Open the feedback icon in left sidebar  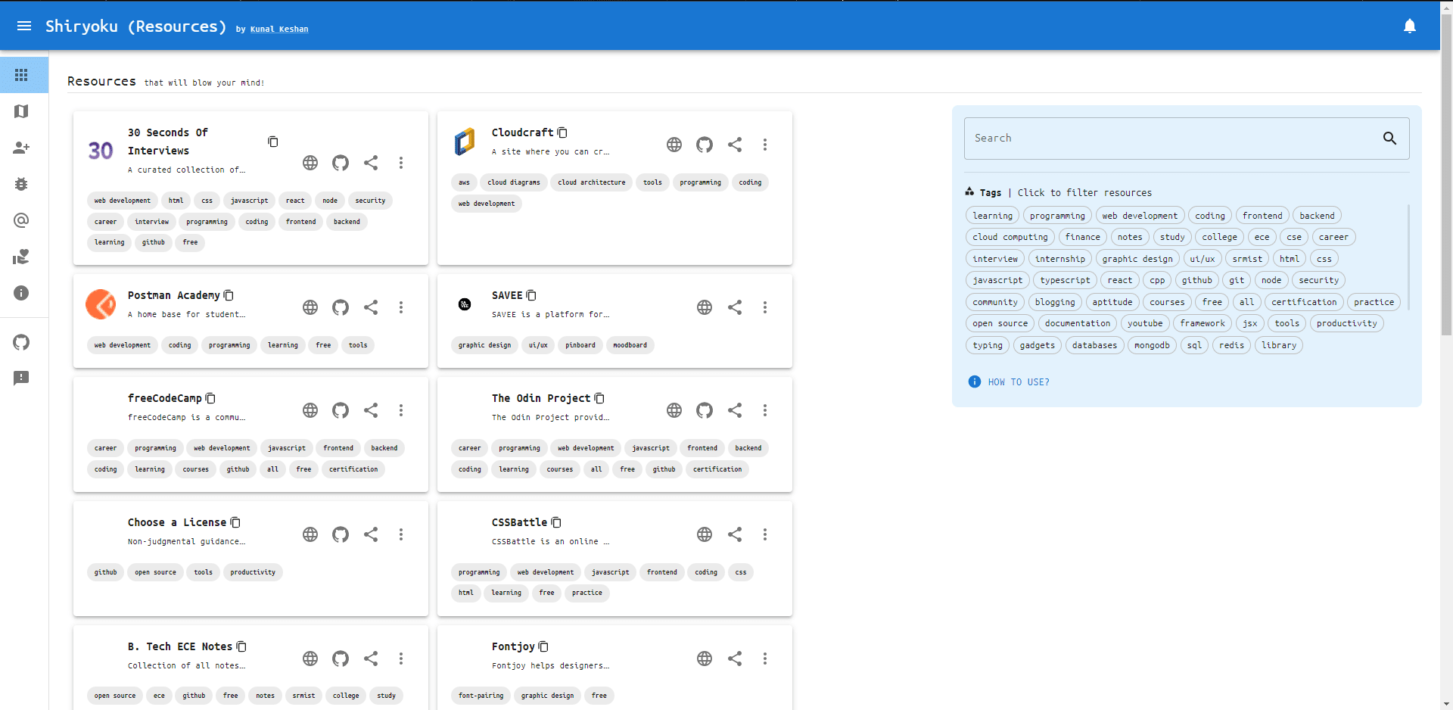point(21,378)
